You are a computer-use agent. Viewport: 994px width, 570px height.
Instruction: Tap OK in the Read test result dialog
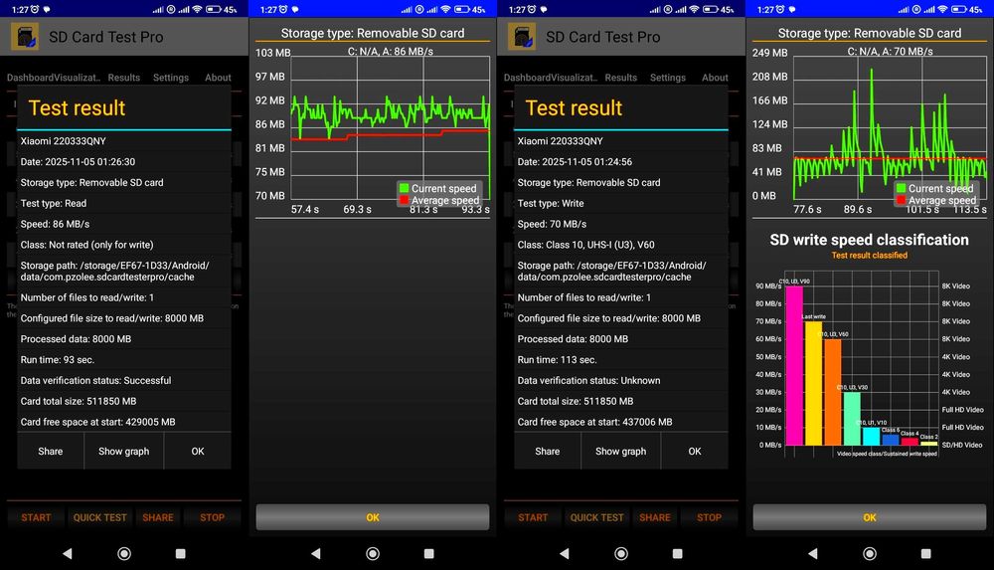click(x=198, y=452)
